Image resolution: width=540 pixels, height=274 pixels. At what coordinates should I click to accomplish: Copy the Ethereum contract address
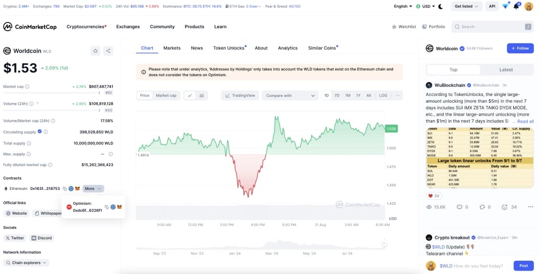click(x=65, y=188)
